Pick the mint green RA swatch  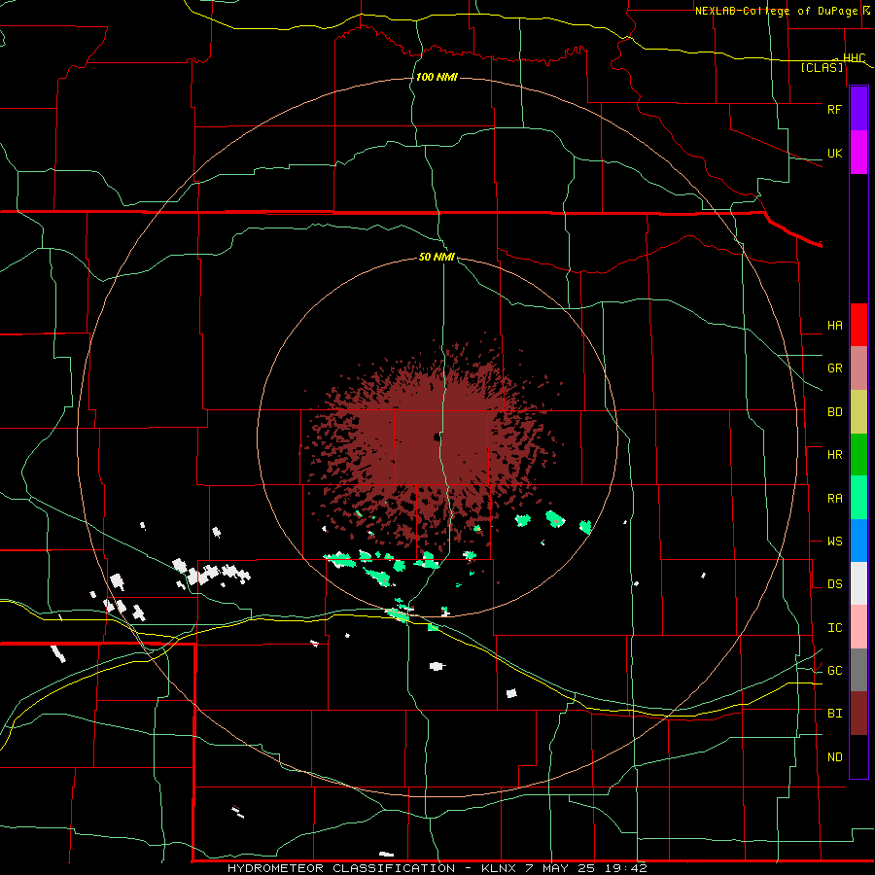pos(858,498)
